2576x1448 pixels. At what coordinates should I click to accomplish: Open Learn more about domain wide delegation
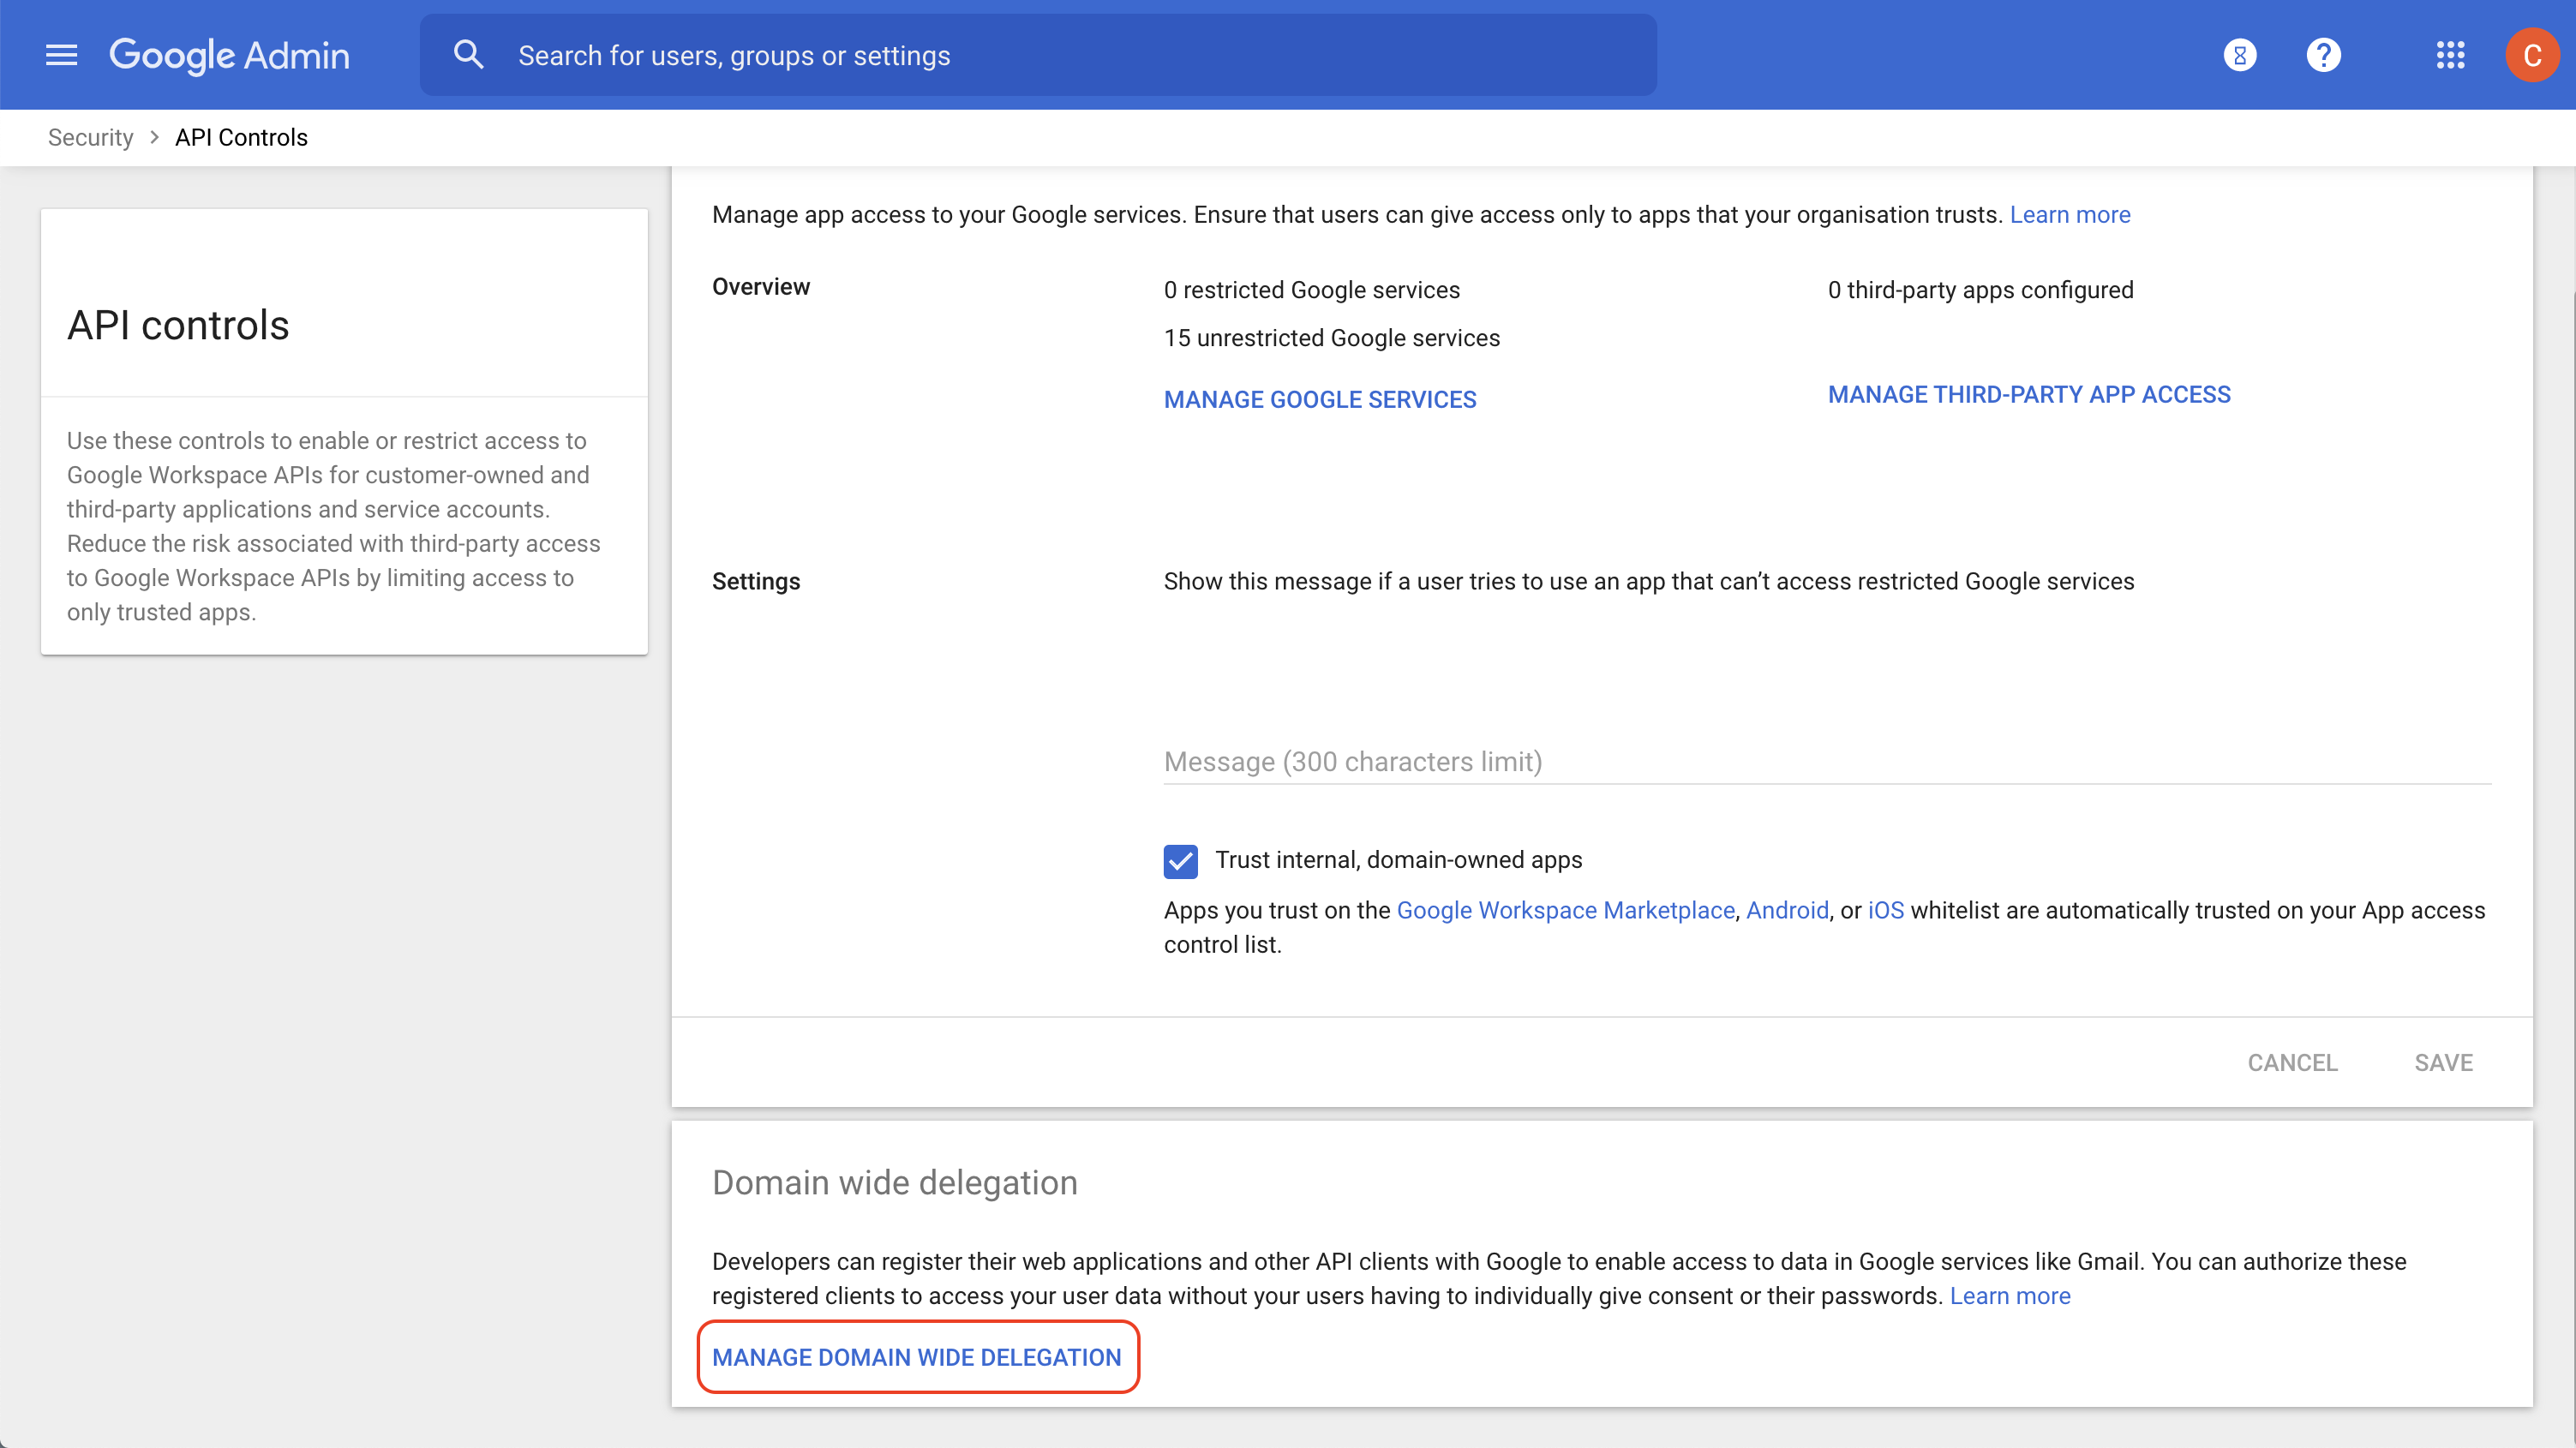coord(2010,1295)
